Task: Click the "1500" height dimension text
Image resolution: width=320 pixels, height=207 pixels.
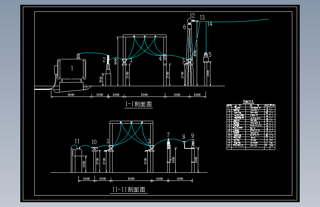Action: (x=101, y=80)
